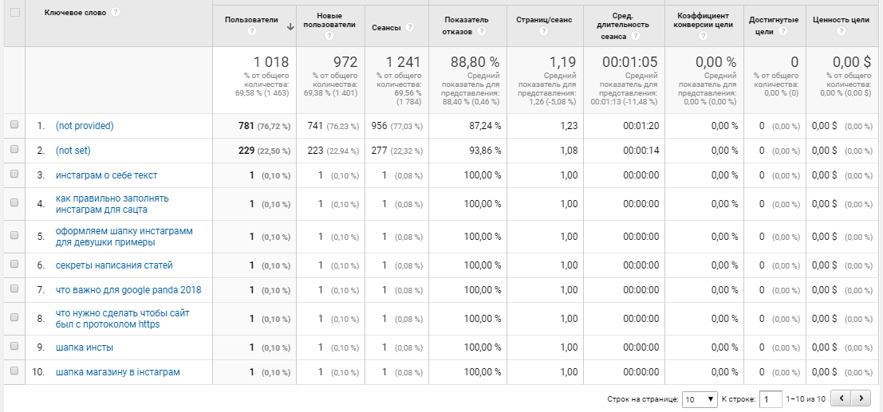Open help icon under Страниц/сеанс header
Image resolution: width=883 pixels, height=412 pixels.
pos(544,32)
